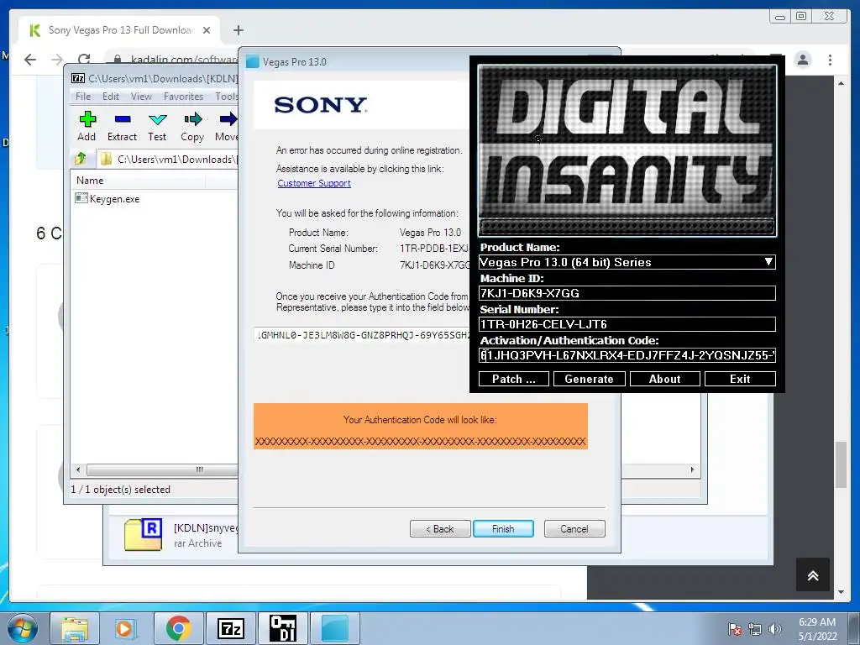Click the Machine ID field in keygen
The image size is (860, 645).
(x=627, y=293)
